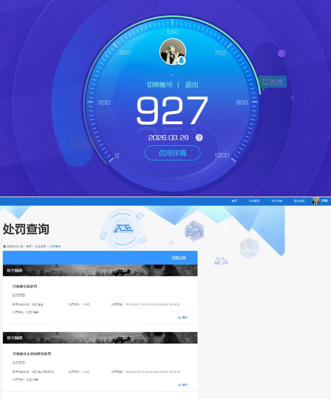The image size is (331, 399).
Task: Open the 安全服务 navigation menu item
Action: coord(255,201)
